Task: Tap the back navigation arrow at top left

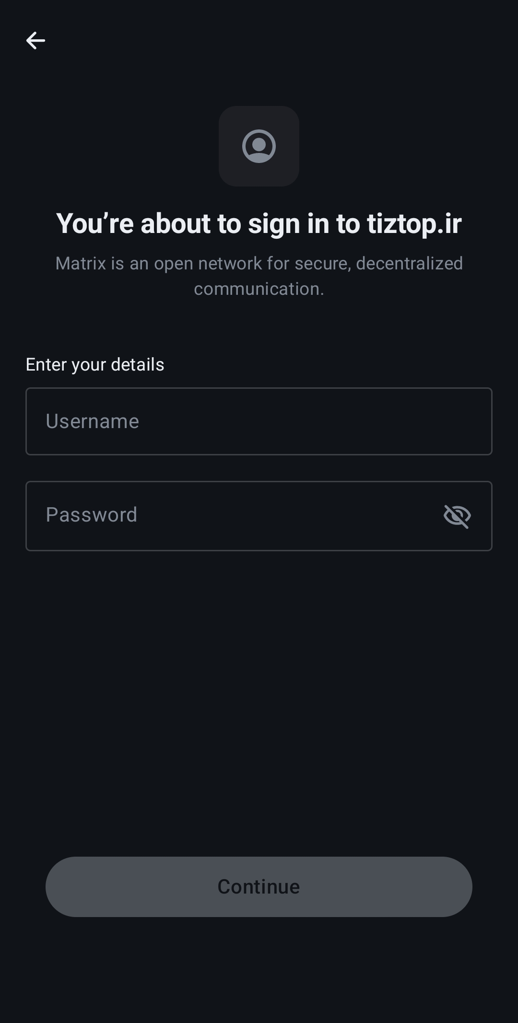Action: [35, 40]
